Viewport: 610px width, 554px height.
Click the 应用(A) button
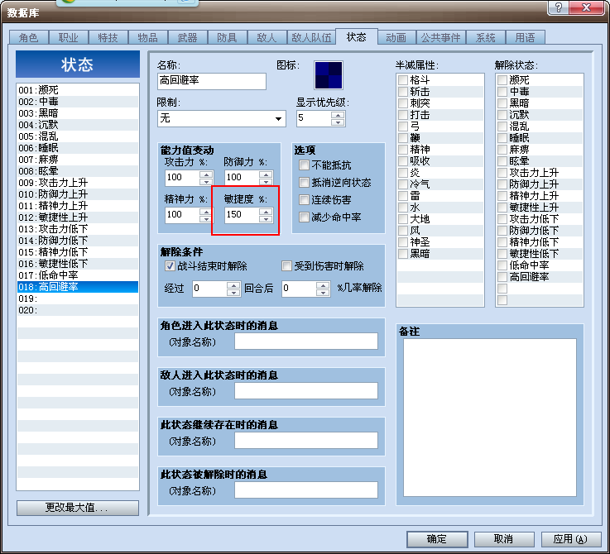point(571,539)
